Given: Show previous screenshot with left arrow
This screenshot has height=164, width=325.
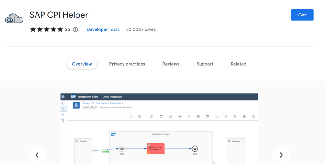Looking at the screenshot, I should (x=37, y=155).
